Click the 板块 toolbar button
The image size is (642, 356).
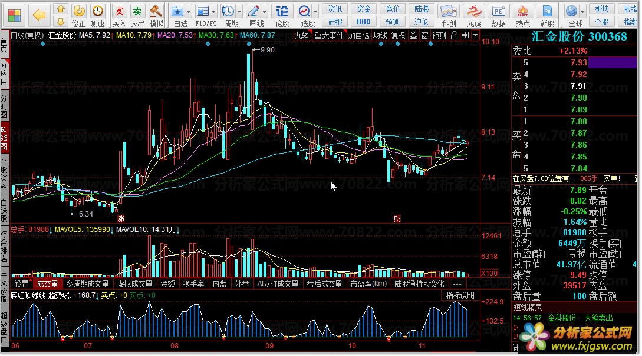point(602,9)
